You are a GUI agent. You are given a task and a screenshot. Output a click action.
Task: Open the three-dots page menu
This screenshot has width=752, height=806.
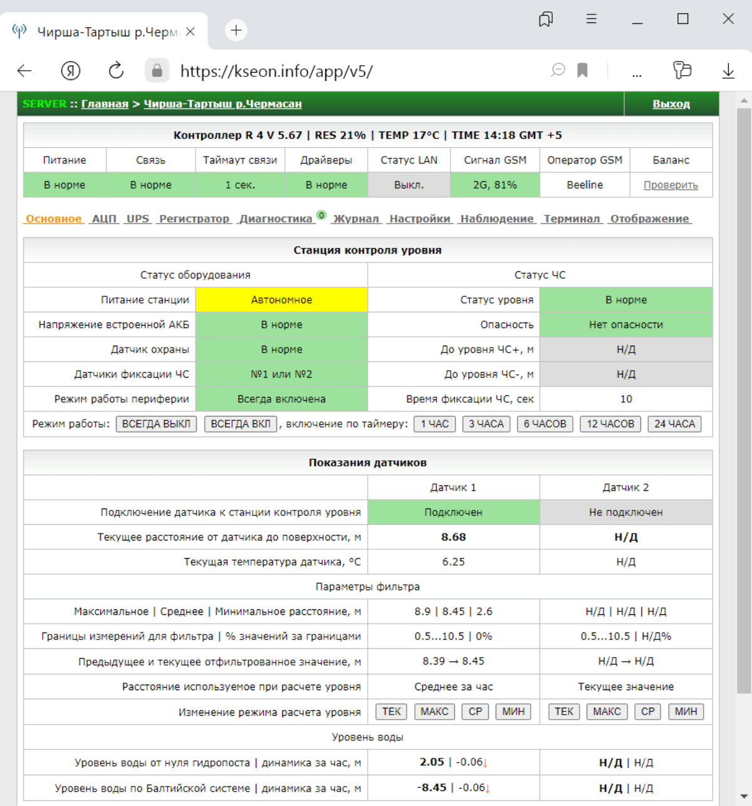point(637,74)
